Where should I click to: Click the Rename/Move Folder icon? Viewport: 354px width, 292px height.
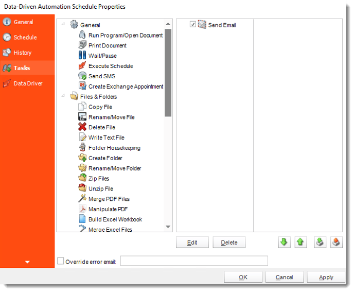tap(82, 168)
